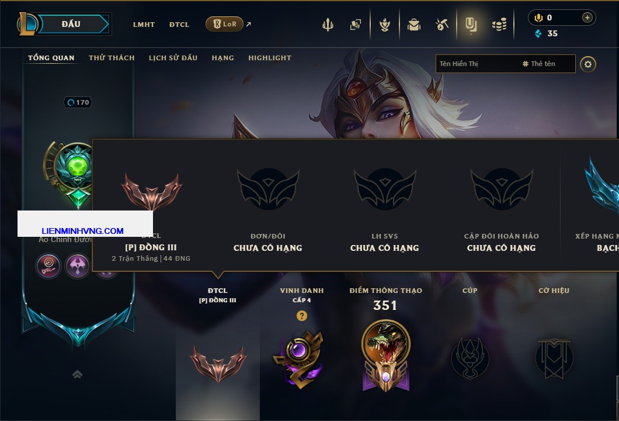
Task: Collapse banner with the double chevron arrow
Action: pyautogui.click(x=77, y=374)
